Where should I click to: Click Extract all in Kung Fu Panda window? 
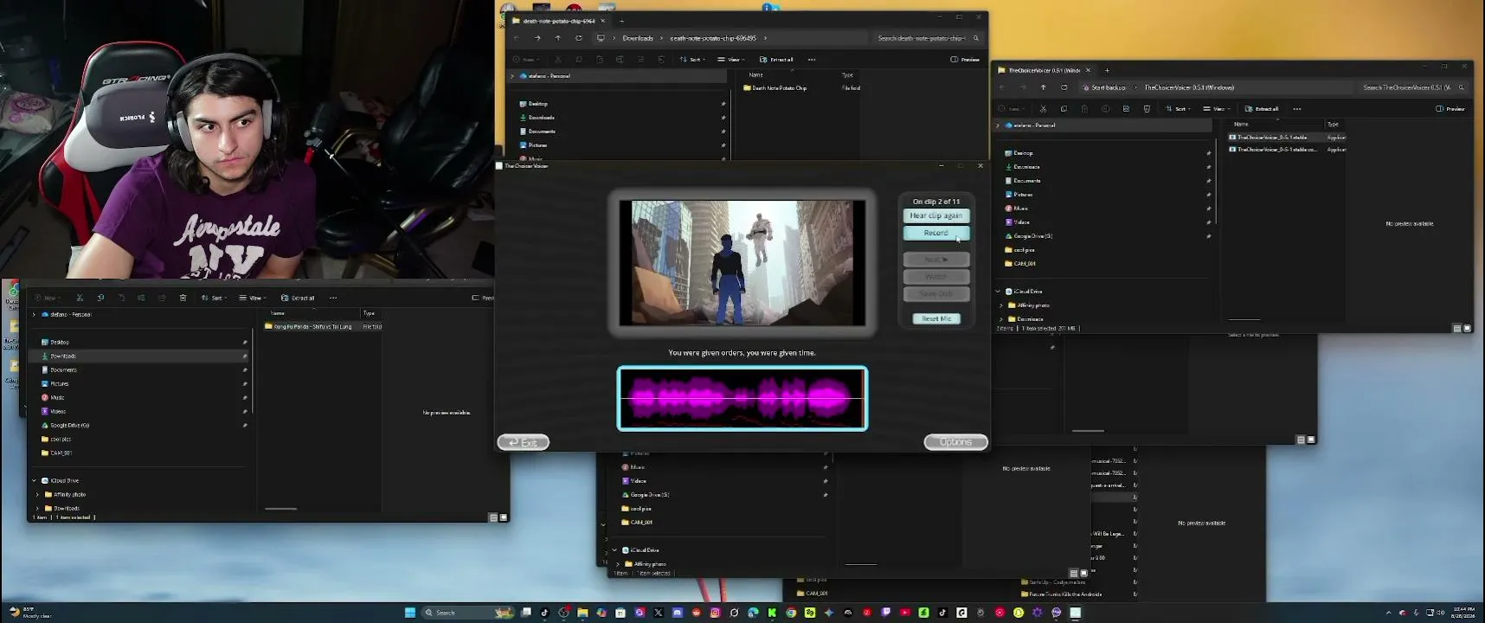pyautogui.click(x=299, y=298)
